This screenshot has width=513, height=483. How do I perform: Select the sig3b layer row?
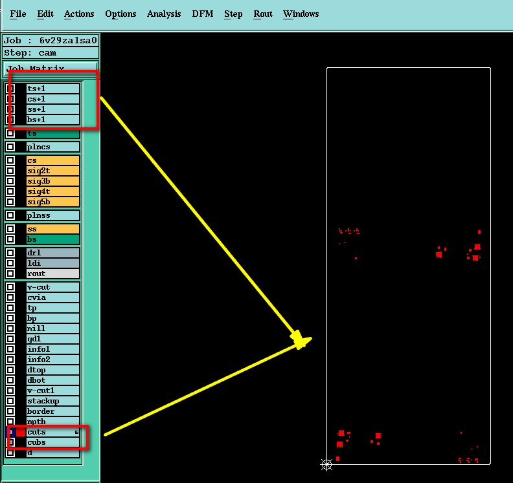click(x=53, y=181)
